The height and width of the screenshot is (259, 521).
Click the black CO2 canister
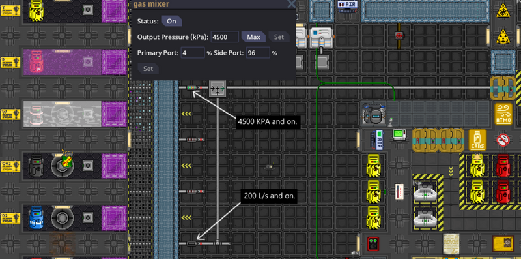(x=36, y=166)
